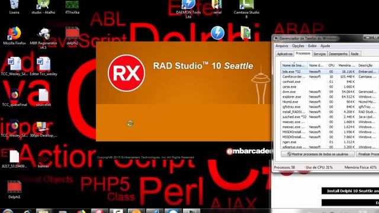Open the Editar Tcc_wesley Word document
Screen dimensions: 379x213
click(43, 66)
